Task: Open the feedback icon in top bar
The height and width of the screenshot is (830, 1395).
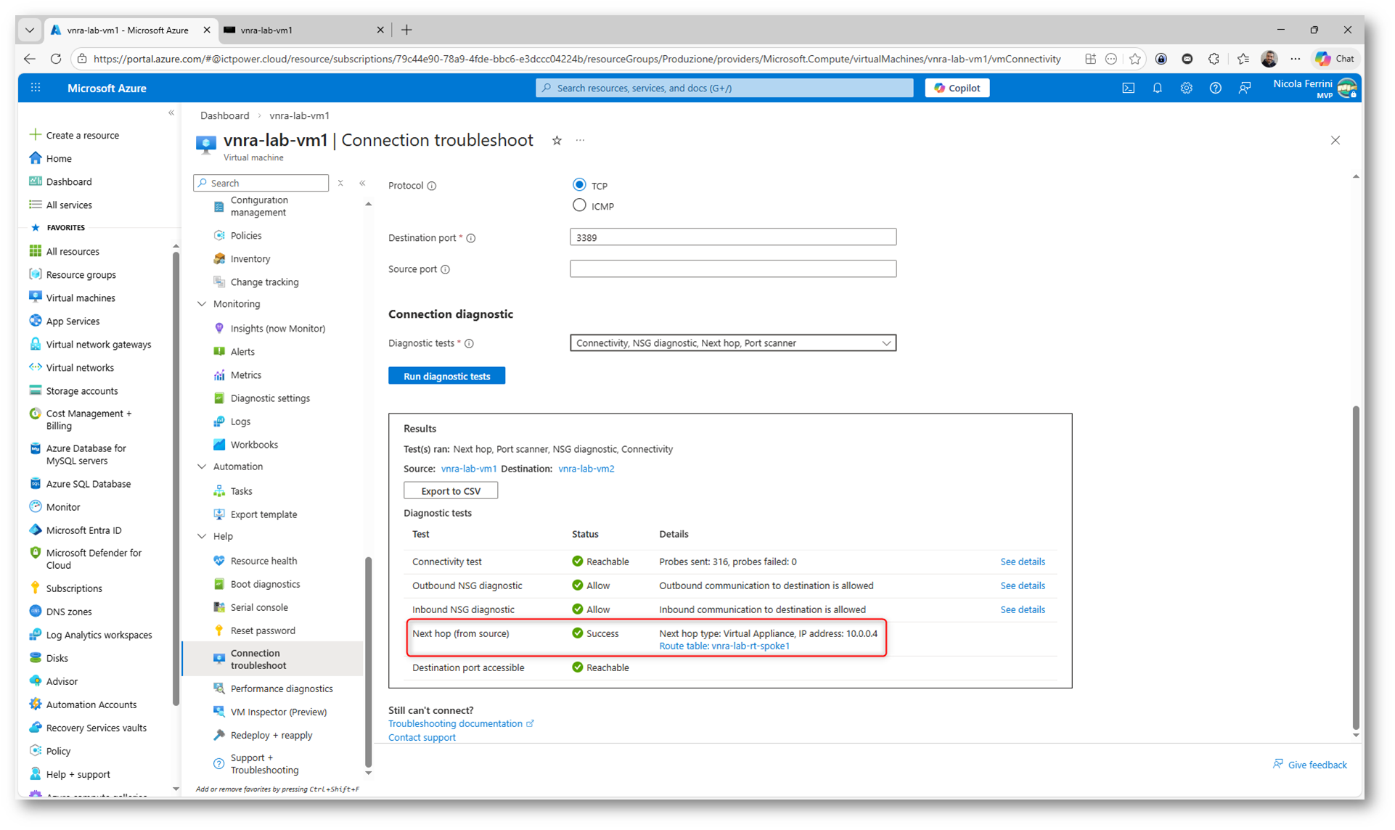Action: point(1245,88)
